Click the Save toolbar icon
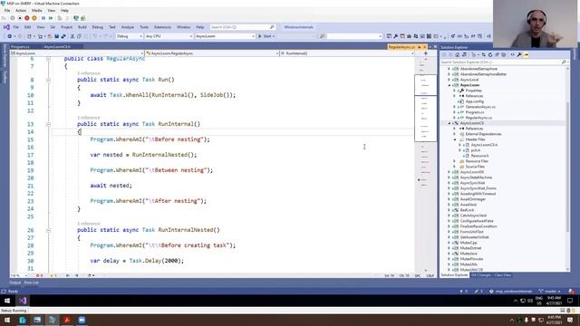 click(x=56, y=36)
